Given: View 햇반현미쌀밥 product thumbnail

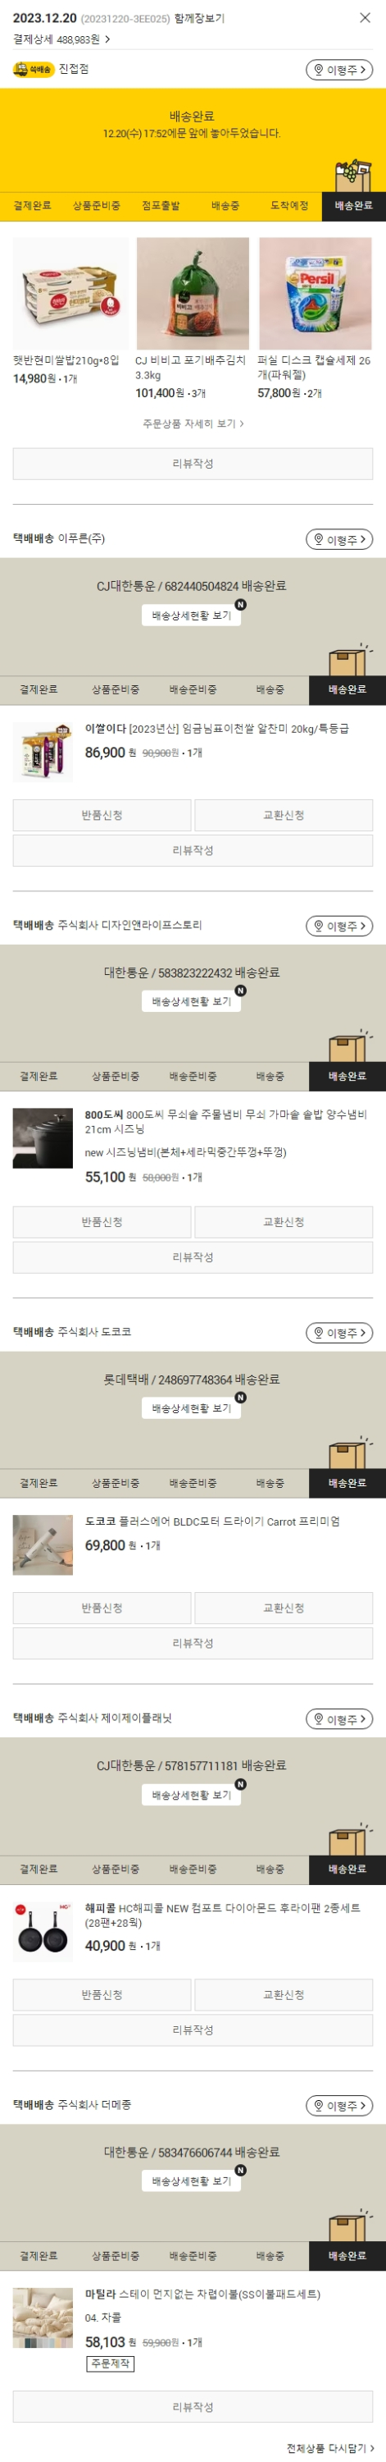Looking at the screenshot, I should tap(70, 294).
